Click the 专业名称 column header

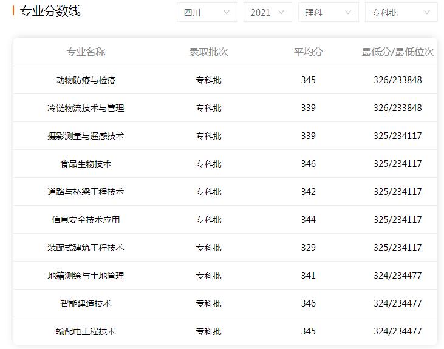(x=86, y=52)
